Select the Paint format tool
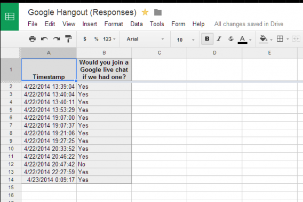Screen dimensions: 303x202 pos(68,39)
